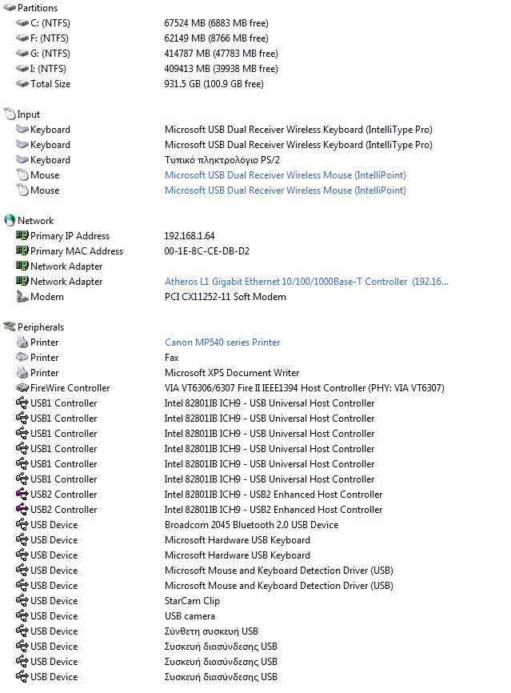
Task: Select the Network category header
Action: pos(35,221)
